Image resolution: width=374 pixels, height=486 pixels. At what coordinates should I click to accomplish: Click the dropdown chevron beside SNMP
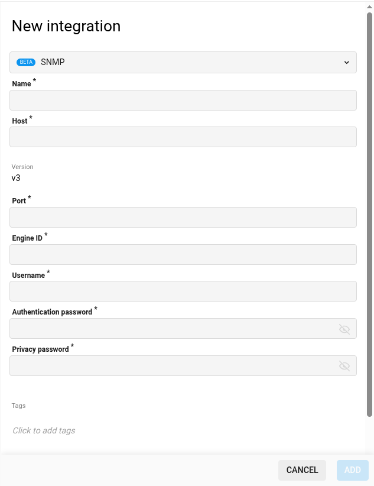pos(347,62)
